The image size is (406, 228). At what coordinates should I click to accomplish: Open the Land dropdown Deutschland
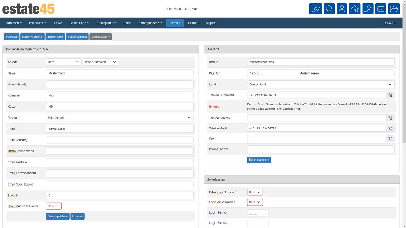321,85
